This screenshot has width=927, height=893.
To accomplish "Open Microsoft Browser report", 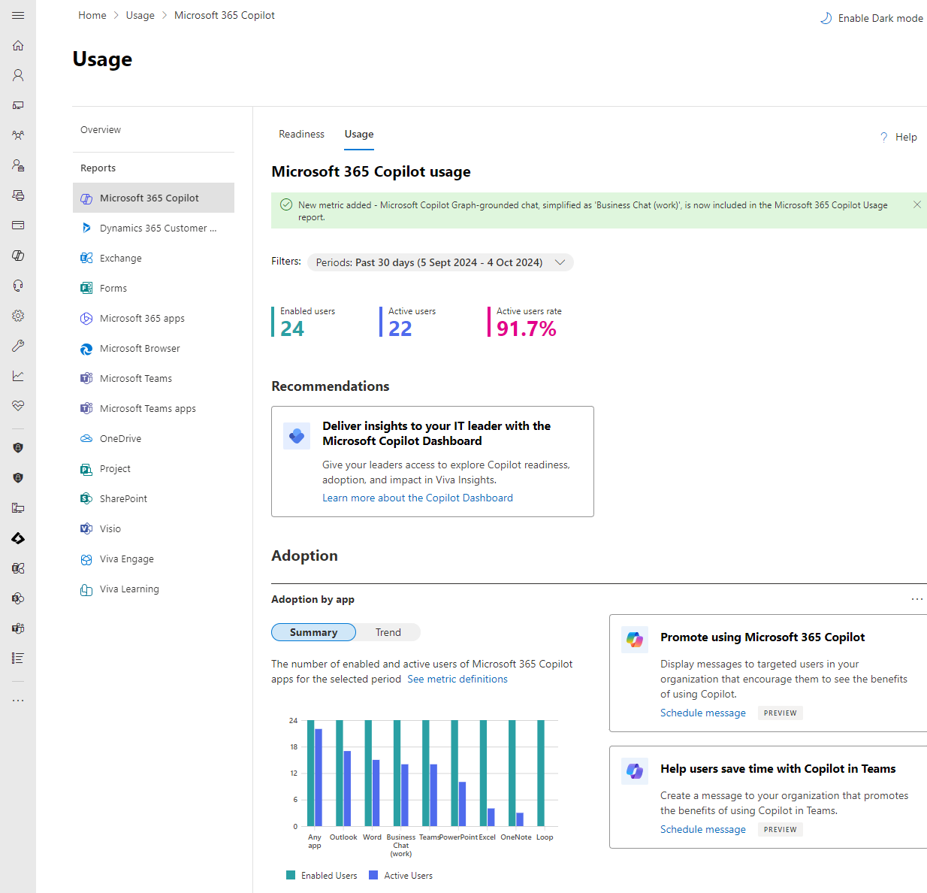I will point(153,348).
